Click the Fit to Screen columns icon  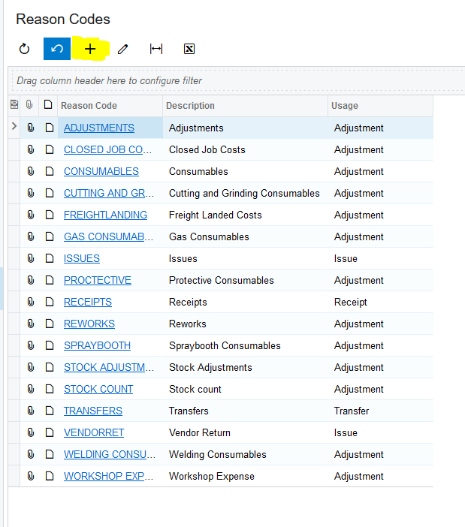point(156,50)
